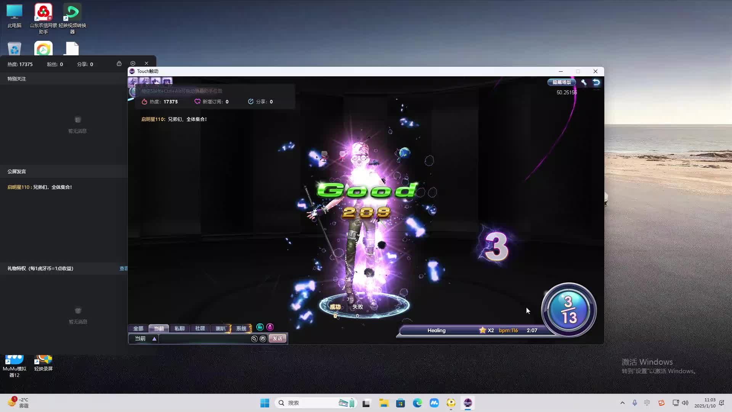
Task: Click the chat message input field
Action: click(205, 339)
